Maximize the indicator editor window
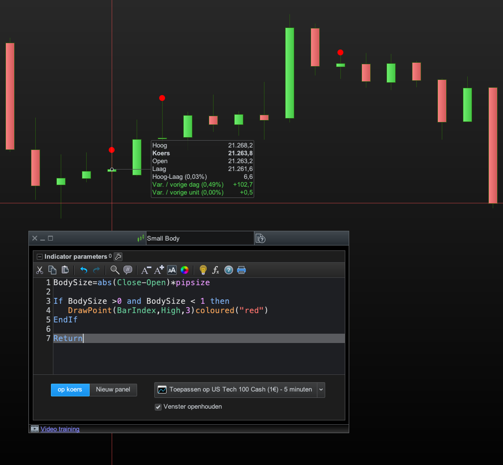Viewport: 503px width, 465px height. [50, 238]
